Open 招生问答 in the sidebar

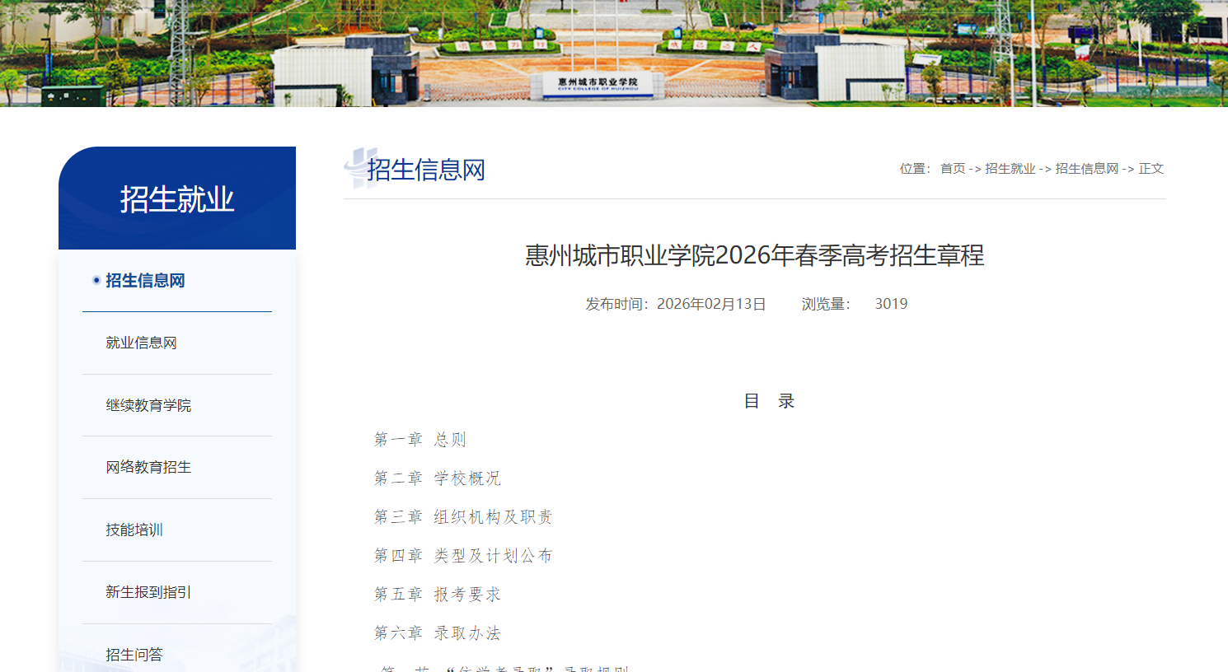click(134, 654)
